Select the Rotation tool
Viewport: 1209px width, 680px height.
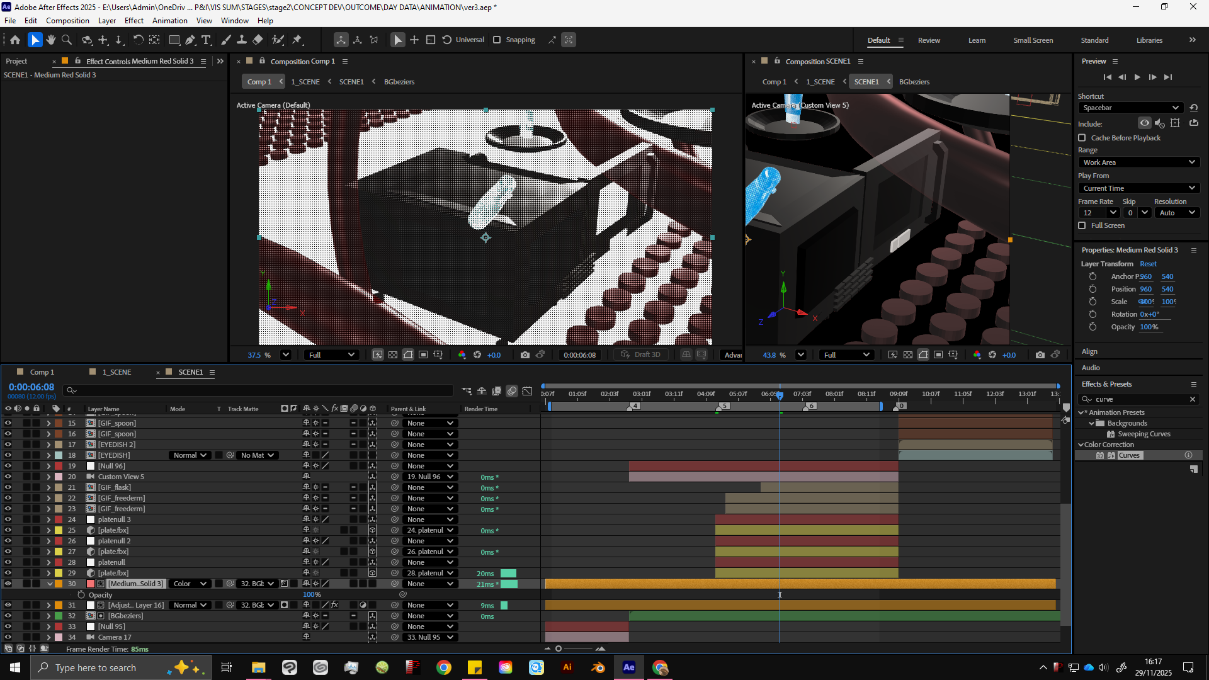tap(138, 40)
